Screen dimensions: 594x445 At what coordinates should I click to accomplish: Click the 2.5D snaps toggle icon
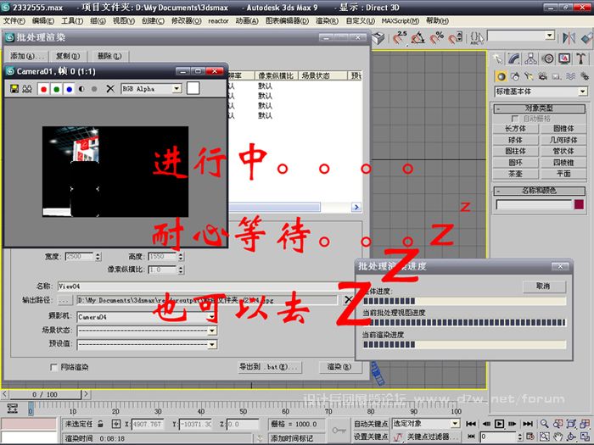[400, 38]
